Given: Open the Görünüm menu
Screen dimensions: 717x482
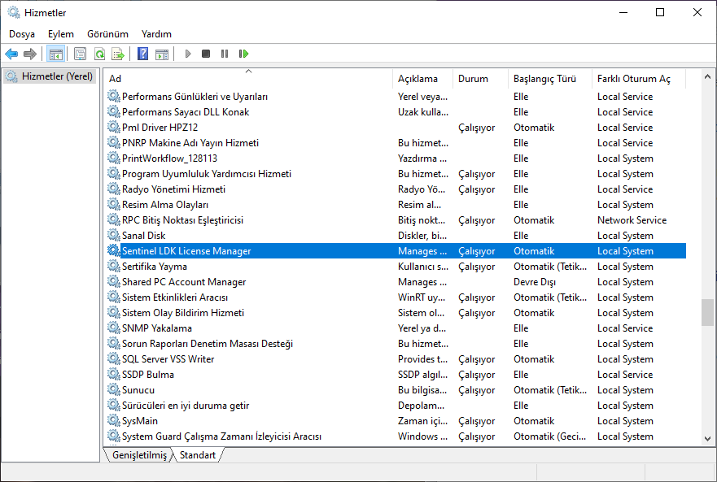Looking at the screenshot, I should point(107,34).
